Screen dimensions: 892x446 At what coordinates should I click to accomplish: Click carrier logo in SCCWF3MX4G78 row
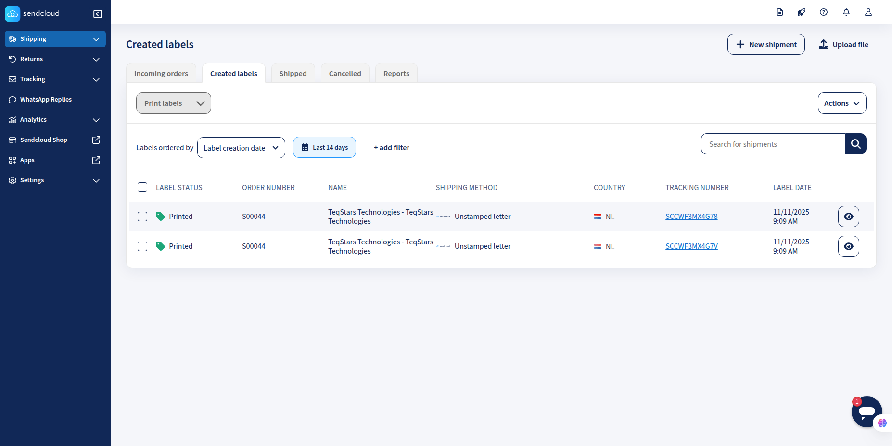(443, 217)
